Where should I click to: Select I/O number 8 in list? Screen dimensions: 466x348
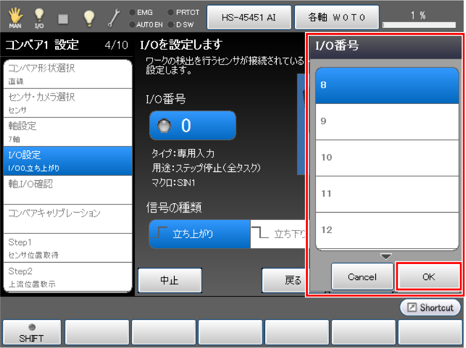point(386,86)
